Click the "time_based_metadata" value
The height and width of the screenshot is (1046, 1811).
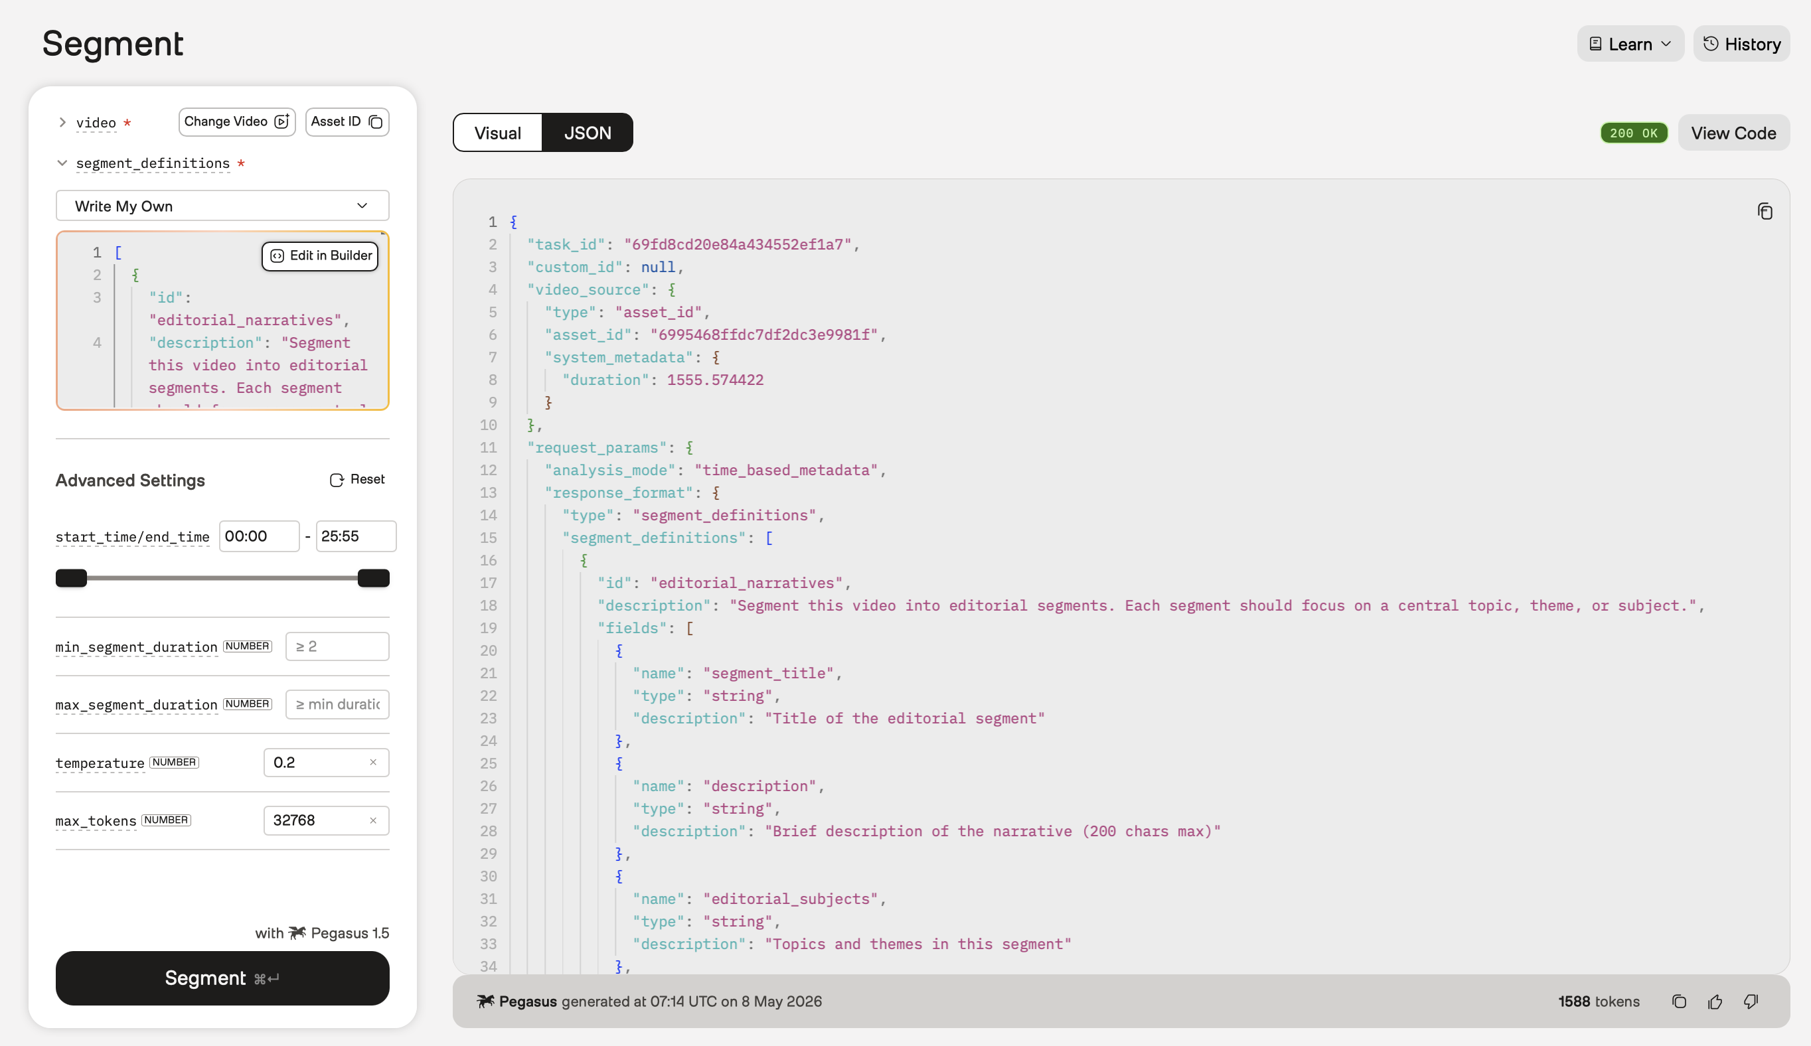coord(786,470)
